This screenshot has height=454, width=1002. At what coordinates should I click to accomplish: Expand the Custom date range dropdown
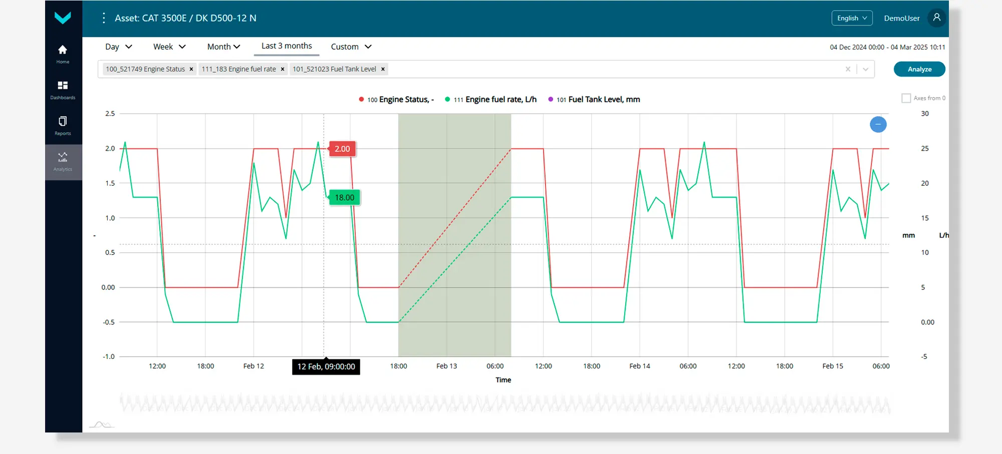coord(351,47)
